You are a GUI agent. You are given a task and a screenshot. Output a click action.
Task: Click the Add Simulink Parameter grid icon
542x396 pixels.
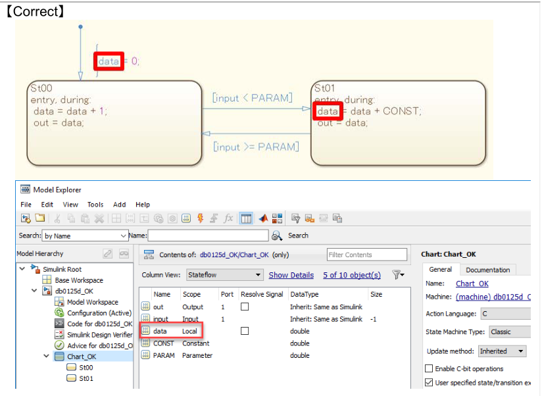[116, 218]
